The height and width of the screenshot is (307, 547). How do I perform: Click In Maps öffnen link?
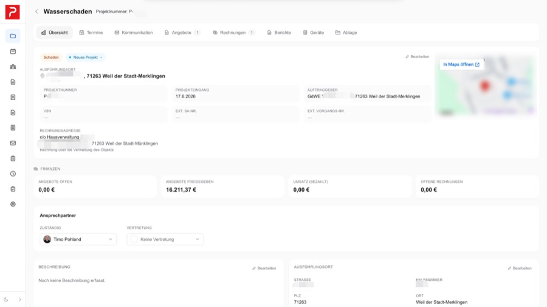pyautogui.click(x=461, y=64)
